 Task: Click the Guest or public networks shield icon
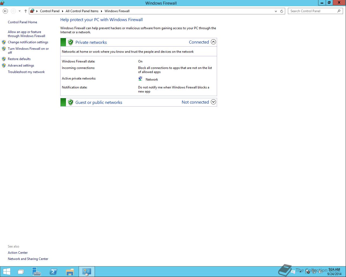[x=71, y=102]
